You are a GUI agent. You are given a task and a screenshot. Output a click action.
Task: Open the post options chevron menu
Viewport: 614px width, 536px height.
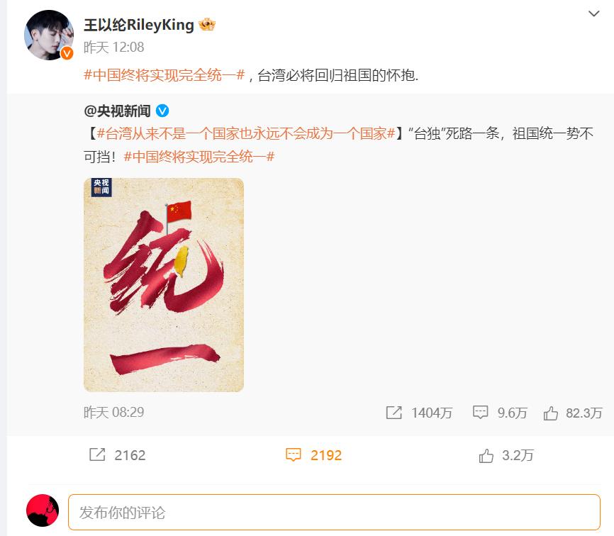593,13
